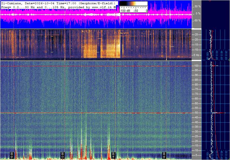Click the 75 Hz frequency axis label

(x=196, y=89)
